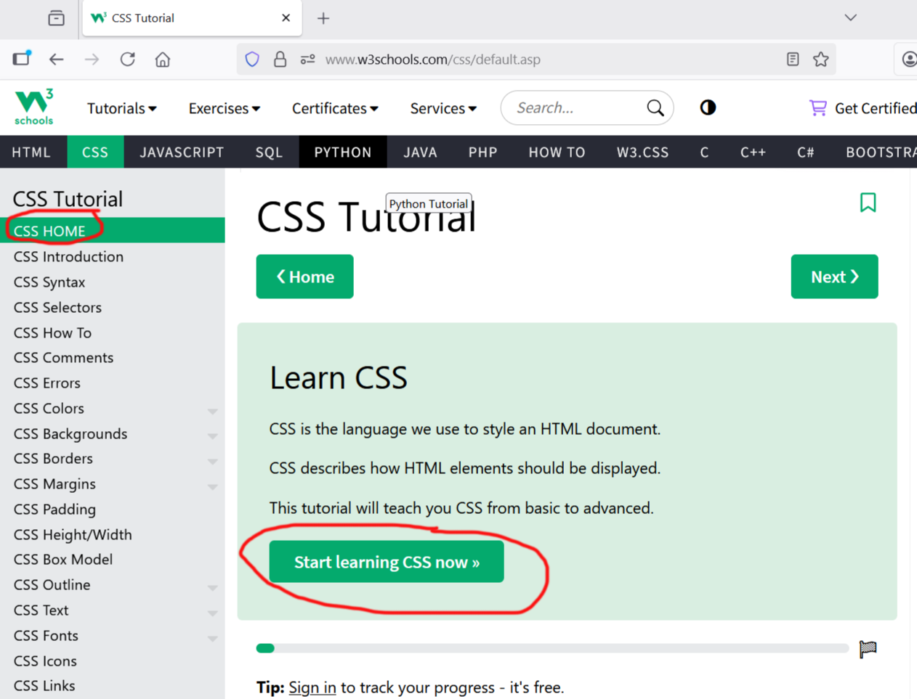Switch to the PYTHON tutorial tab
917x699 pixels.
click(343, 152)
